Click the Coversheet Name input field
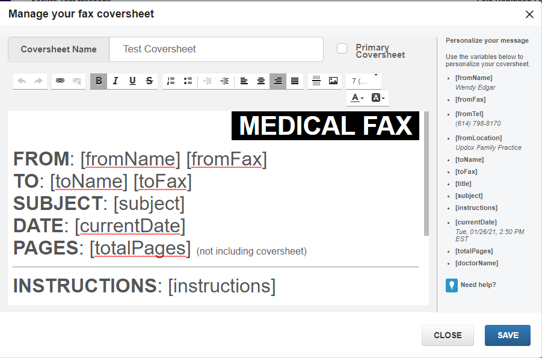Viewport: 542px width, 358px height. [217, 49]
